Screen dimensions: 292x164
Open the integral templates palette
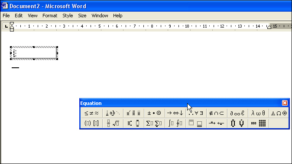pos(175,123)
